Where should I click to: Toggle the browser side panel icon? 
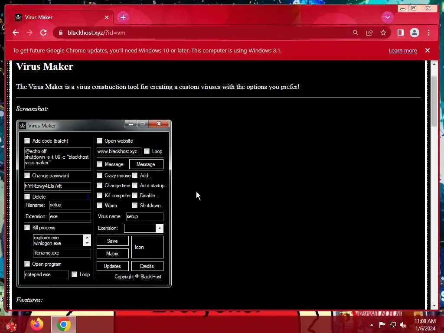coord(400,33)
